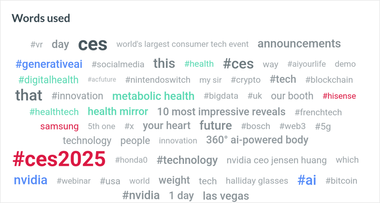Click 'world's largest consumer tech event'
The image size is (380, 203).
[x=182, y=44]
